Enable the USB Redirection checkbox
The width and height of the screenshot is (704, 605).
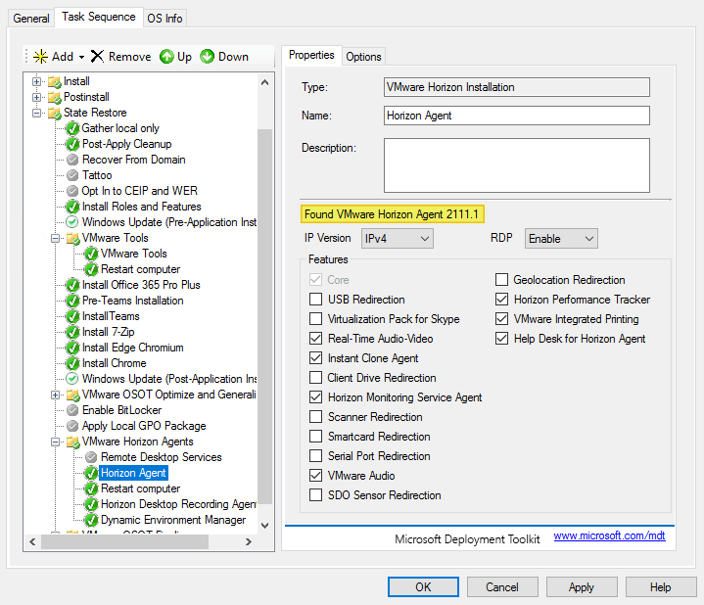(316, 300)
